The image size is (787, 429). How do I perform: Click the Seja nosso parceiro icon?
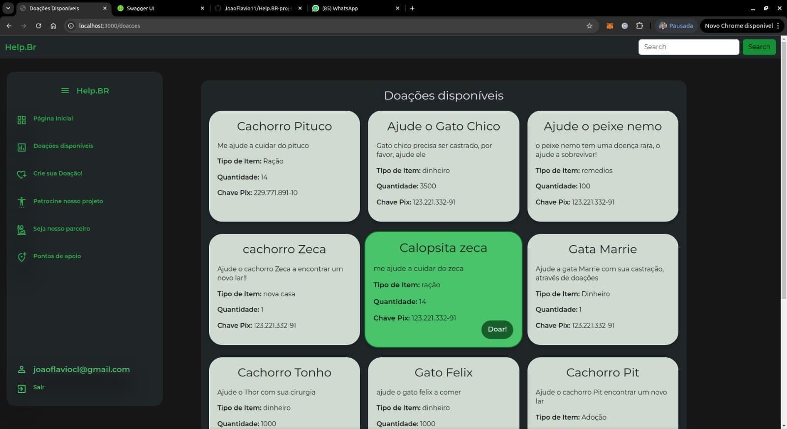click(x=22, y=229)
